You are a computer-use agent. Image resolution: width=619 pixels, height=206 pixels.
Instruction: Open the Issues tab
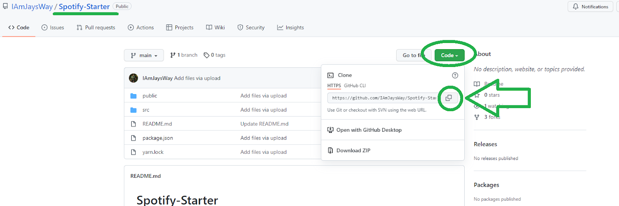53,27
